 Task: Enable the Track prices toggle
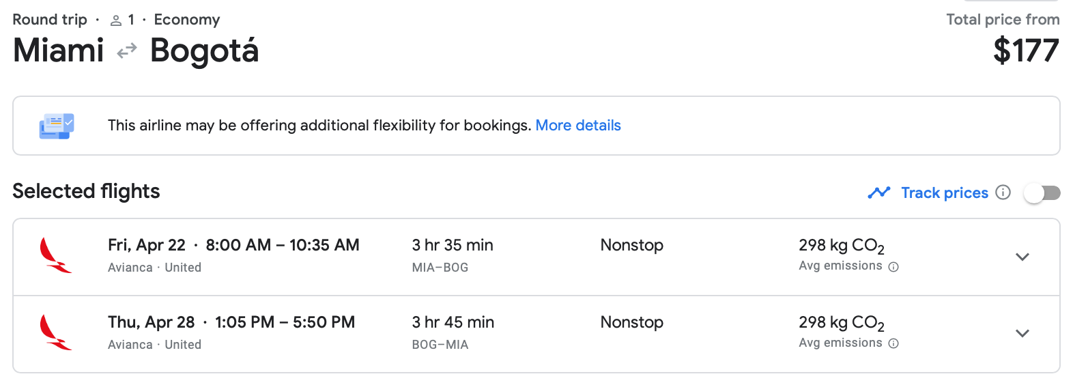(1042, 193)
